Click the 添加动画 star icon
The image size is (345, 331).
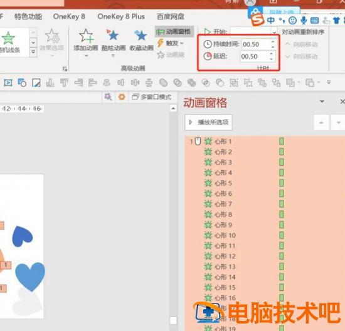(86, 36)
